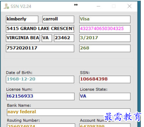Focus the zip code field showing 23462

(x=64, y=38)
